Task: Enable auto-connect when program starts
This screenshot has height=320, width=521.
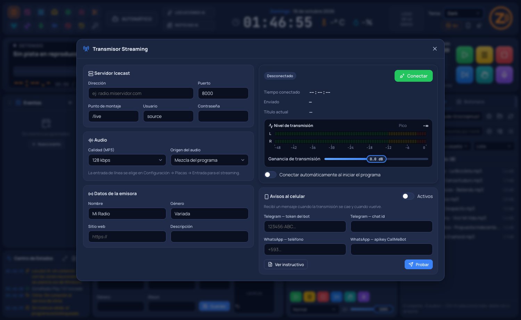Action: (270, 175)
